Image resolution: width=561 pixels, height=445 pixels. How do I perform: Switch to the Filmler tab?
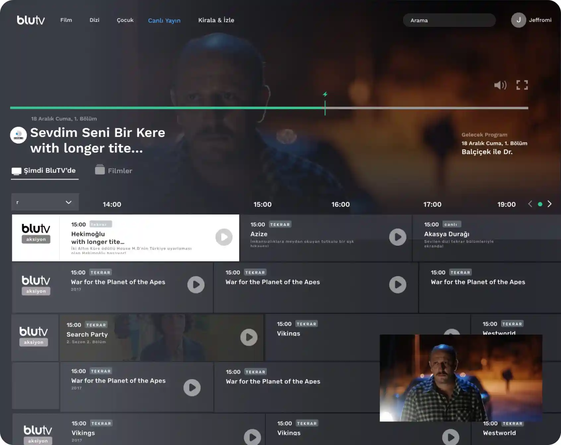pyautogui.click(x=114, y=170)
